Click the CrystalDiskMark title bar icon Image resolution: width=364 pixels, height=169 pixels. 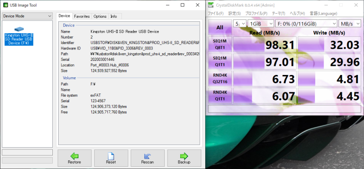click(x=211, y=5)
